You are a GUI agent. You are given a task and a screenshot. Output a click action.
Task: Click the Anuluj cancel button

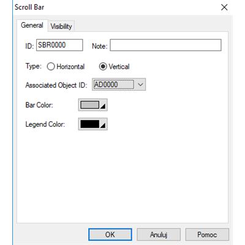tap(159, 235)
